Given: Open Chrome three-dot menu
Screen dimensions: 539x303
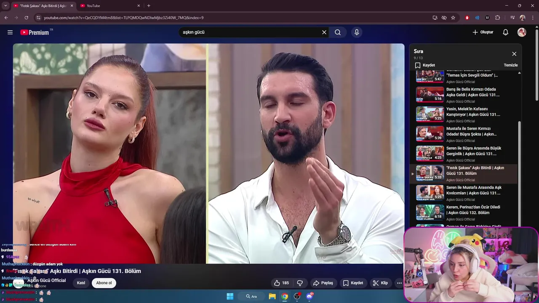Looking at the screenshot, I should [533, 18].
